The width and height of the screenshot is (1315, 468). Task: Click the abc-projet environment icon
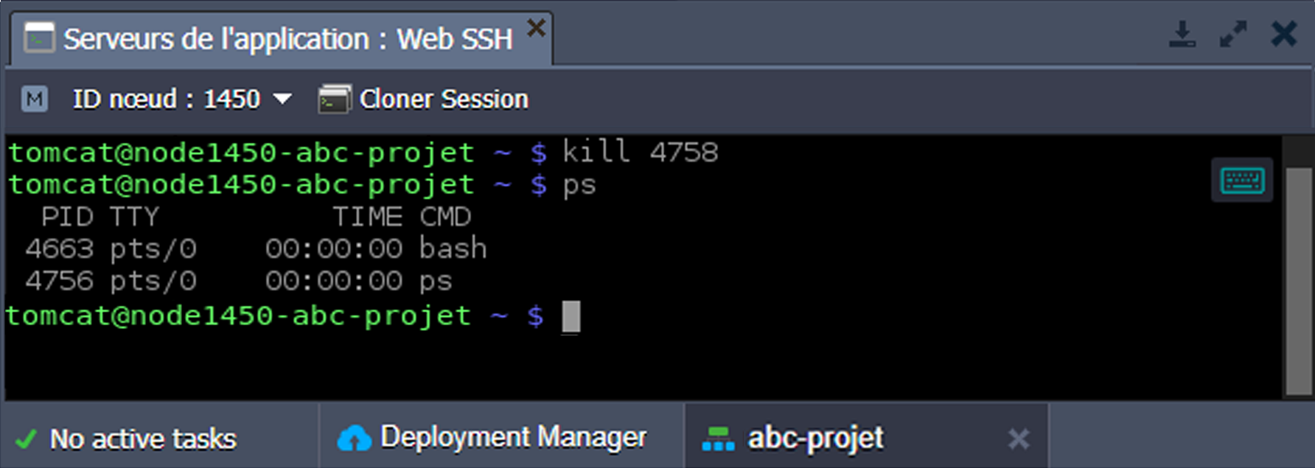pyautogui.click(x=718, y=439)
